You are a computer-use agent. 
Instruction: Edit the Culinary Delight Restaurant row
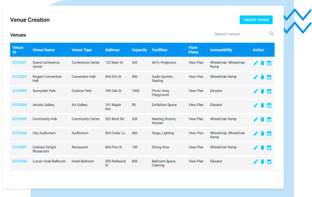click(x=256, y=148)
